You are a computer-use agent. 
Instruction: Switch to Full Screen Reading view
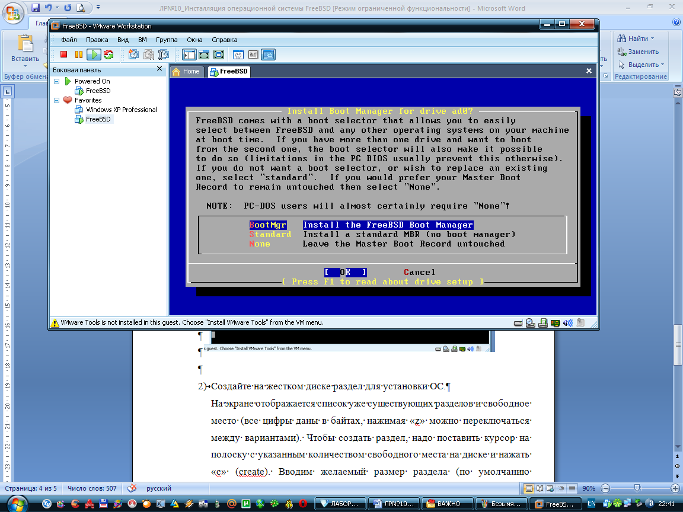coord(540,488)
